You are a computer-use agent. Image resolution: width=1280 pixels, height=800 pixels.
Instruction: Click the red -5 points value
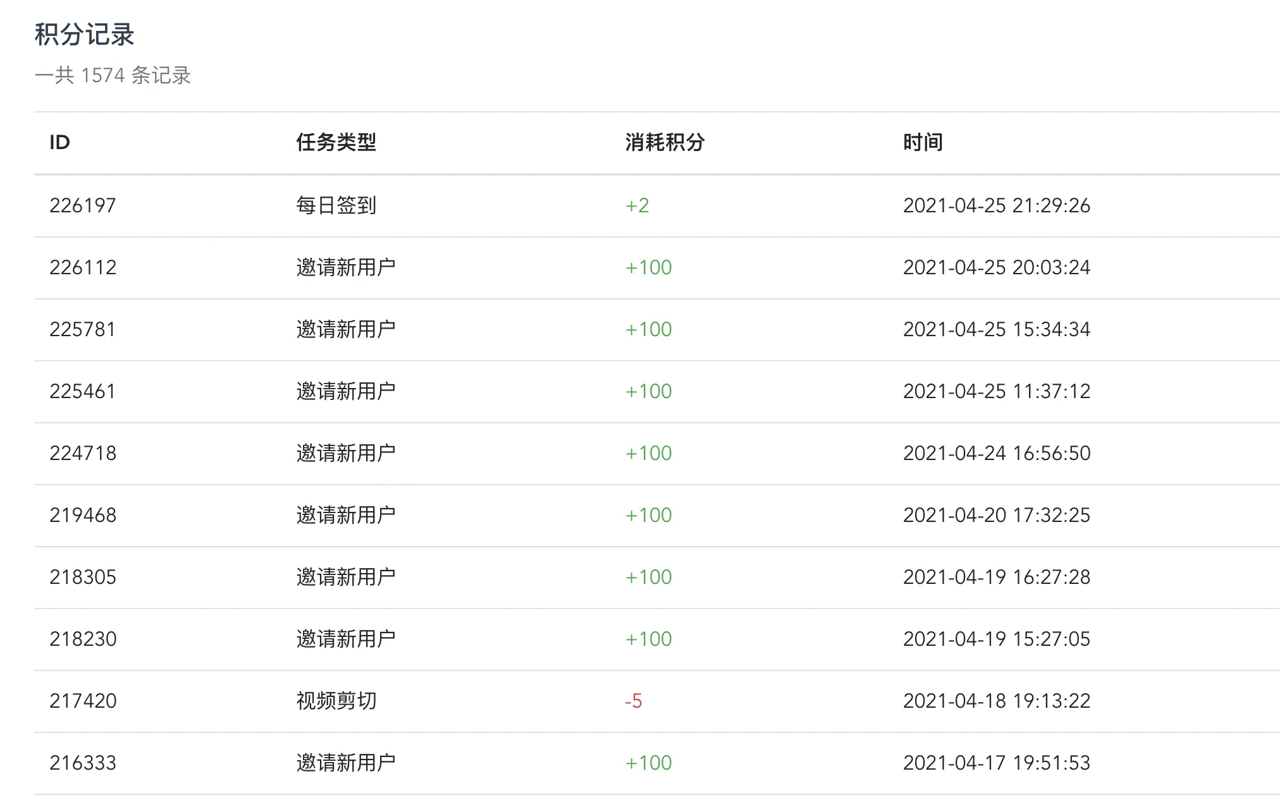pyautogui.click(x=633, y=701)
